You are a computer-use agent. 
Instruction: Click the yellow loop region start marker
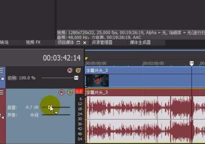(x=86, y=58)
